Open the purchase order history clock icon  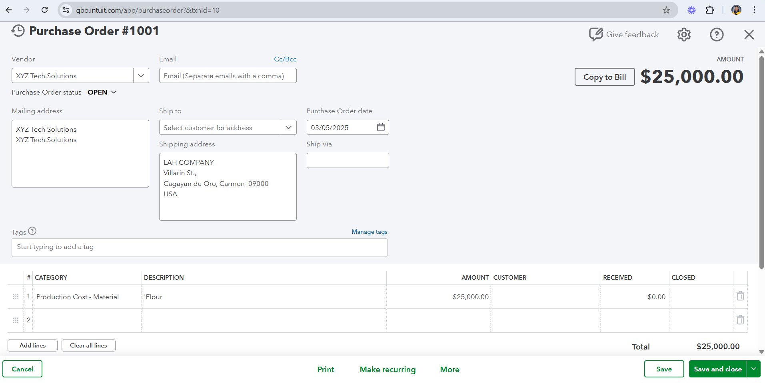[x=18, y=31]
